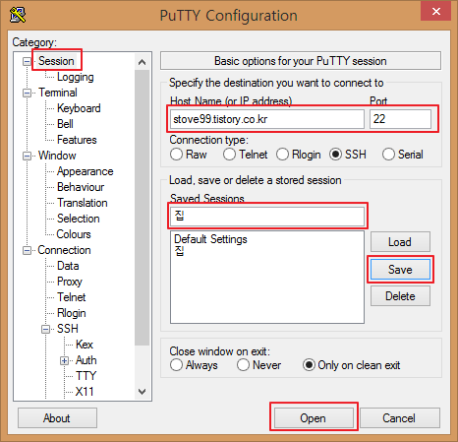Open Appearance settings

tap(86, 171)
